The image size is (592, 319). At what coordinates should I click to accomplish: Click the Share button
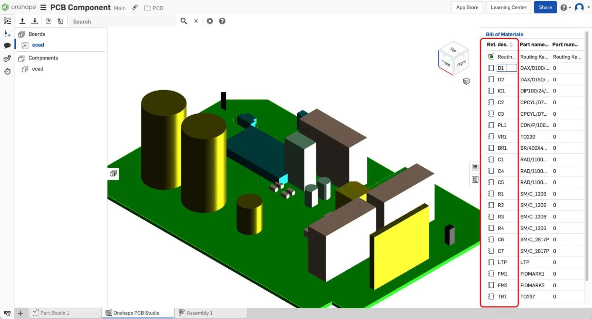[x=545, y=7]
